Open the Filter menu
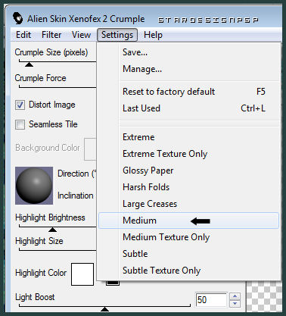This screenshot has height=316, width=286. pos(51,35)
